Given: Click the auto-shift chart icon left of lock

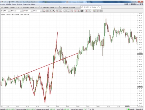Looking at the screenshot, I should click(x=44, y=11).
